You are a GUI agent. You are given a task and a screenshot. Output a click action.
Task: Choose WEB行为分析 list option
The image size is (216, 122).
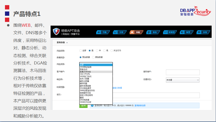point(96,102)
